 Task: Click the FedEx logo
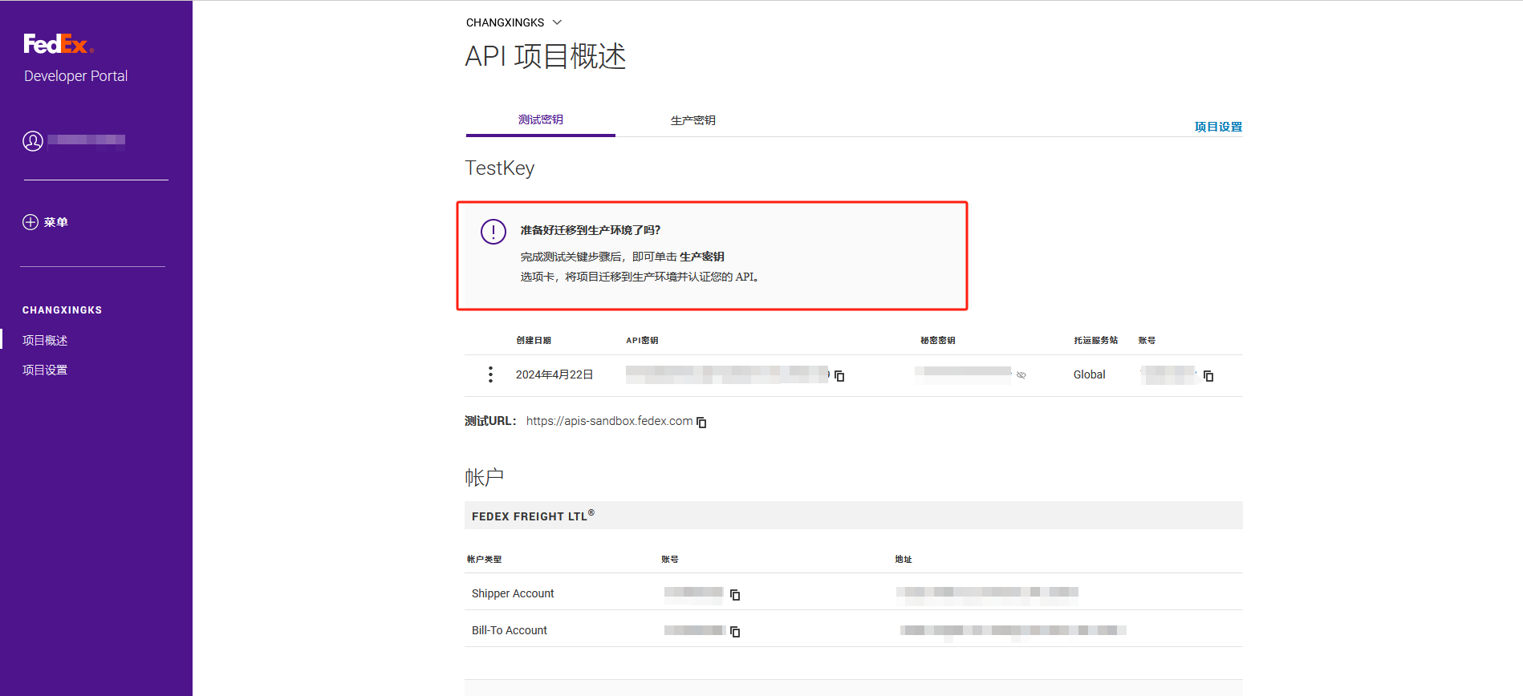point(58,44)
